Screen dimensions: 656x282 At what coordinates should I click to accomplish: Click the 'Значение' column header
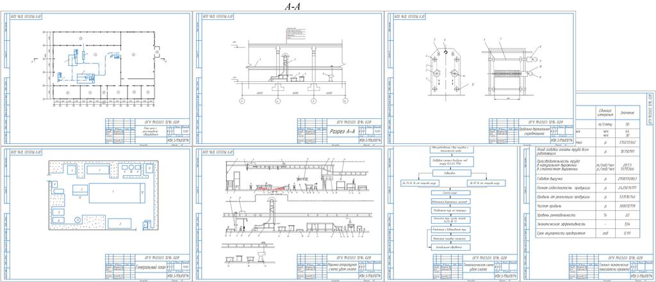[627, 113]
